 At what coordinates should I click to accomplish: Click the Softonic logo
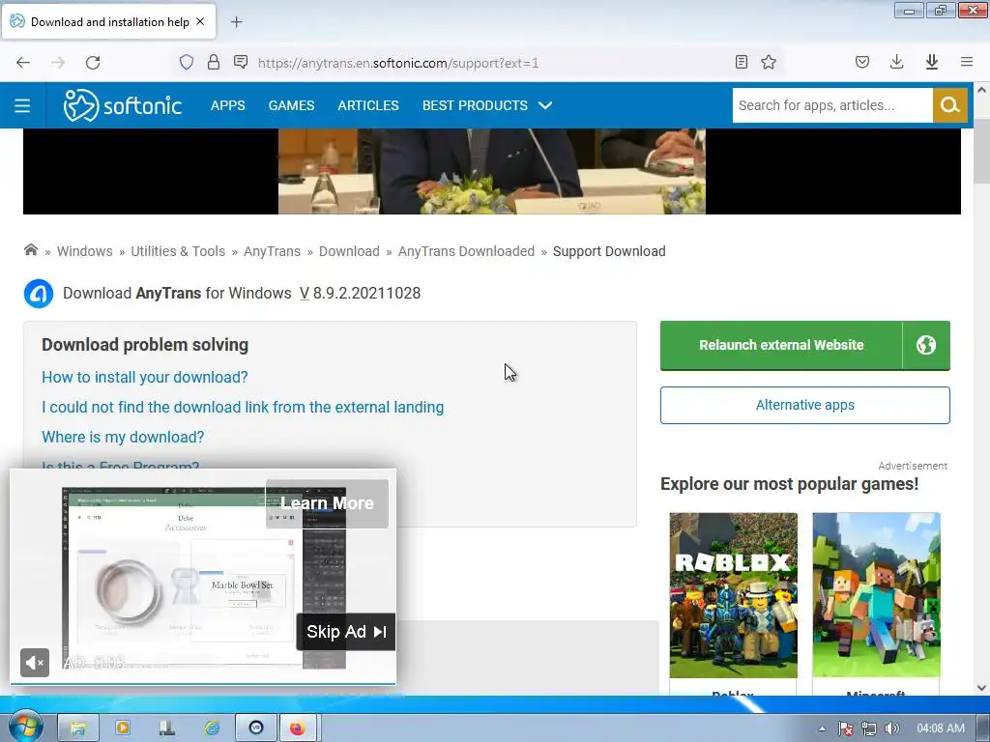123,105
